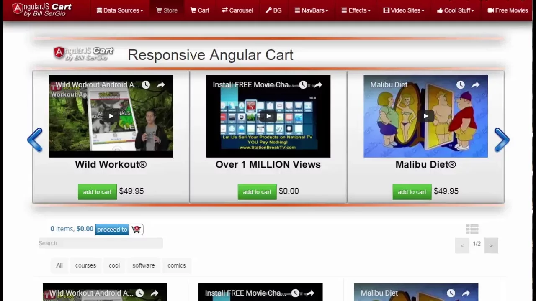This screenshot has width=536, height=301.
Task: Click the Over 1 MILLION Views title
Action: tap(268, 164)
